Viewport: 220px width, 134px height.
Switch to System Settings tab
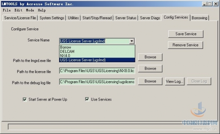click(x=52, y=18)
